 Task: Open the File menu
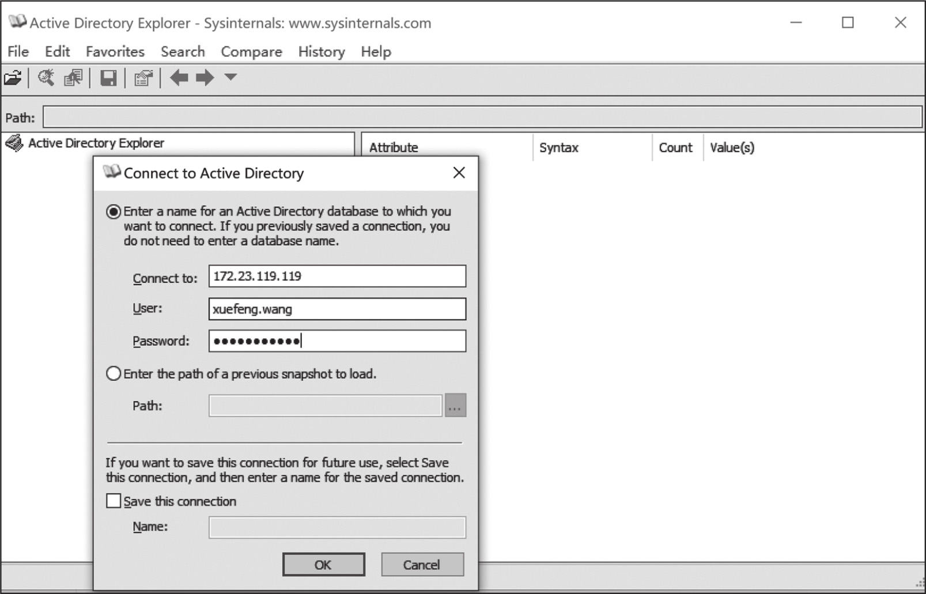tap(18, 51)
